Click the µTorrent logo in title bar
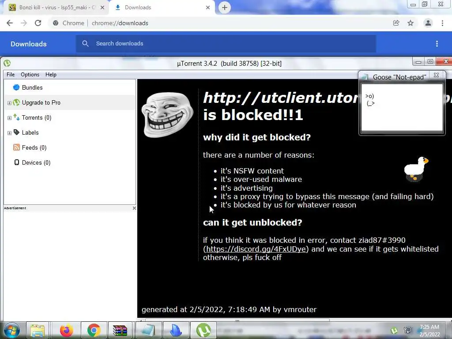 7,63
